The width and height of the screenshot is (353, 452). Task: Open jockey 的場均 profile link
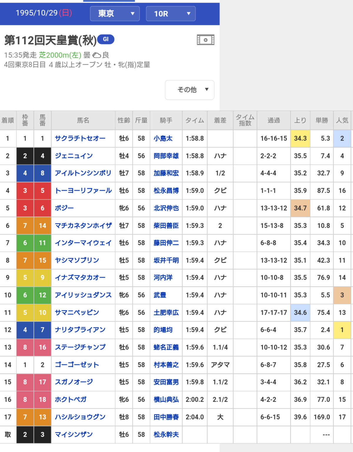click(x=163, y=330)
